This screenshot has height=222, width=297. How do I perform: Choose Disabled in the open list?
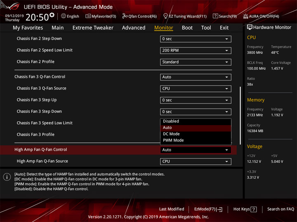pyautogui.click(x=196, y=121)
